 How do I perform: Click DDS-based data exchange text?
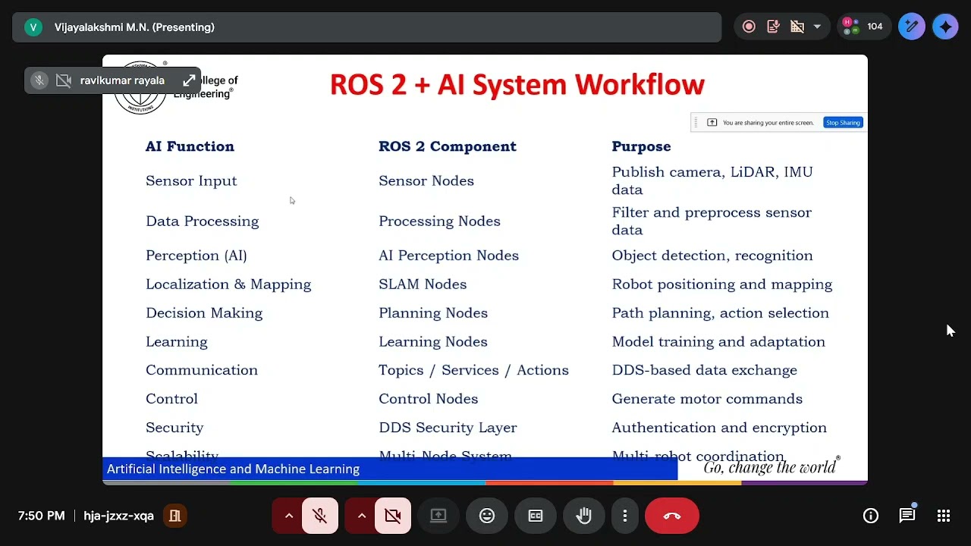(705, 370)
